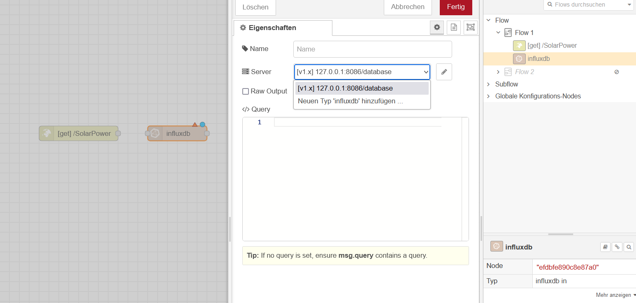
Task: Click the node properties gear icon
Action: point(437,28)
